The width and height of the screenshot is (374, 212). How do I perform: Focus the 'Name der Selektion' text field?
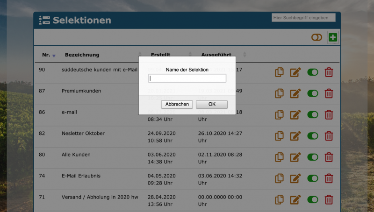click(x=187, y=78)
